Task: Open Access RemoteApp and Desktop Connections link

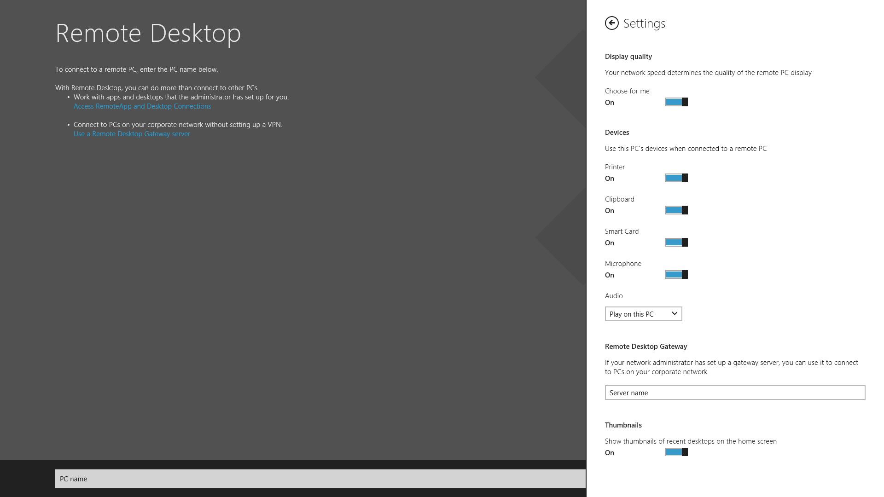Action: [x=142, y=106]
